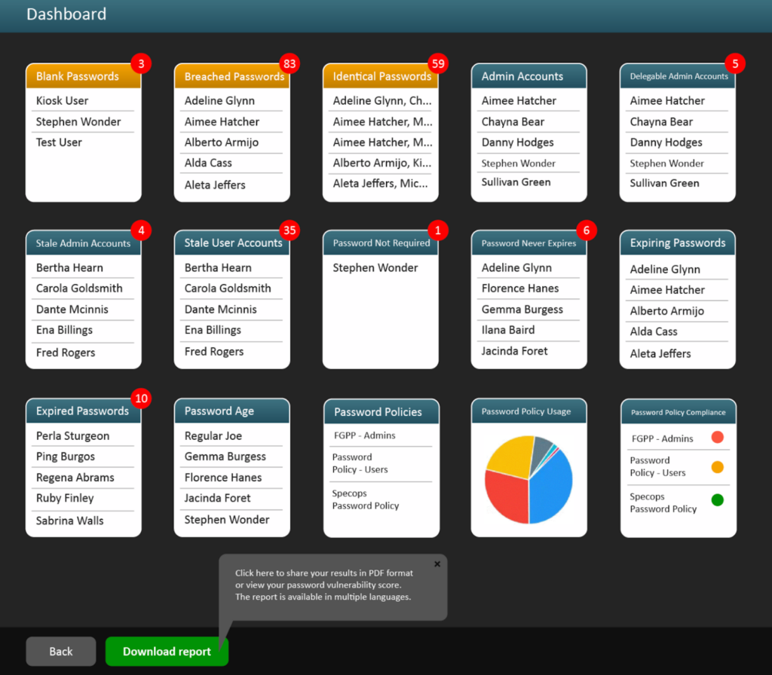This screenshot has height=675, width=772.
Task: Click the Stale Admin Accounts "4" badge
Action: [141, 231]
